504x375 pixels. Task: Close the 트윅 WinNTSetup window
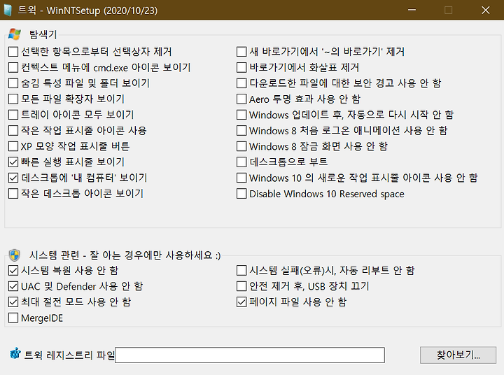(x=486, y=10)
